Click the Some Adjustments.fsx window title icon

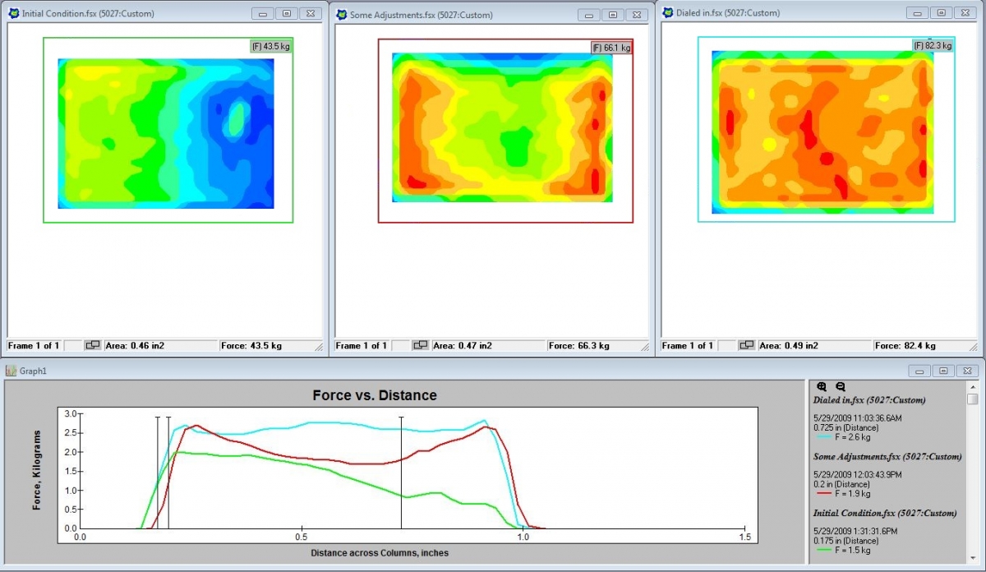pos(340,15)
